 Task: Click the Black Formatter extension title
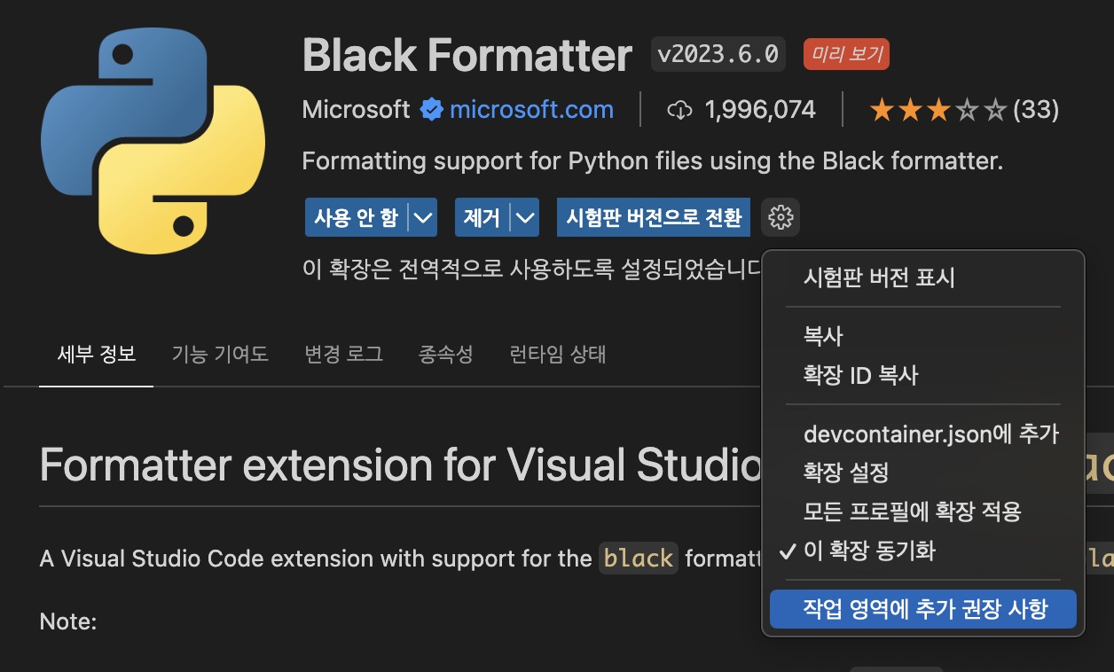pyautogui.click(x=467, y=56)
